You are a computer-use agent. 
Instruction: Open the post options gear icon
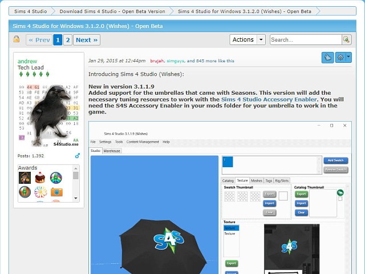click(340, 57)
